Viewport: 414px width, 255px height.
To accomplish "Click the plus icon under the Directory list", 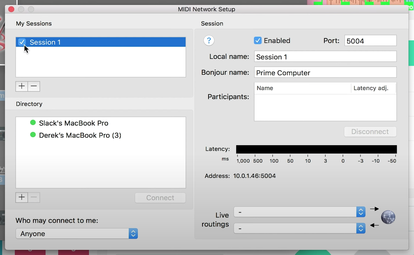I will pyautogui.click(x=21, y=197).
